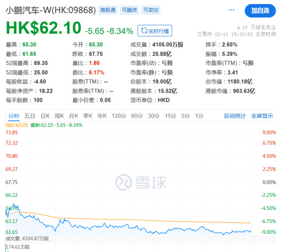Click the 最低 value 61.65 in stats
This screenshot has width=286, height=252.
tap(29, 54)
